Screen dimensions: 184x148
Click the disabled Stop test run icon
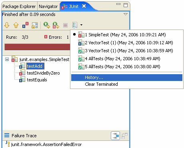[x=65, y=25]
